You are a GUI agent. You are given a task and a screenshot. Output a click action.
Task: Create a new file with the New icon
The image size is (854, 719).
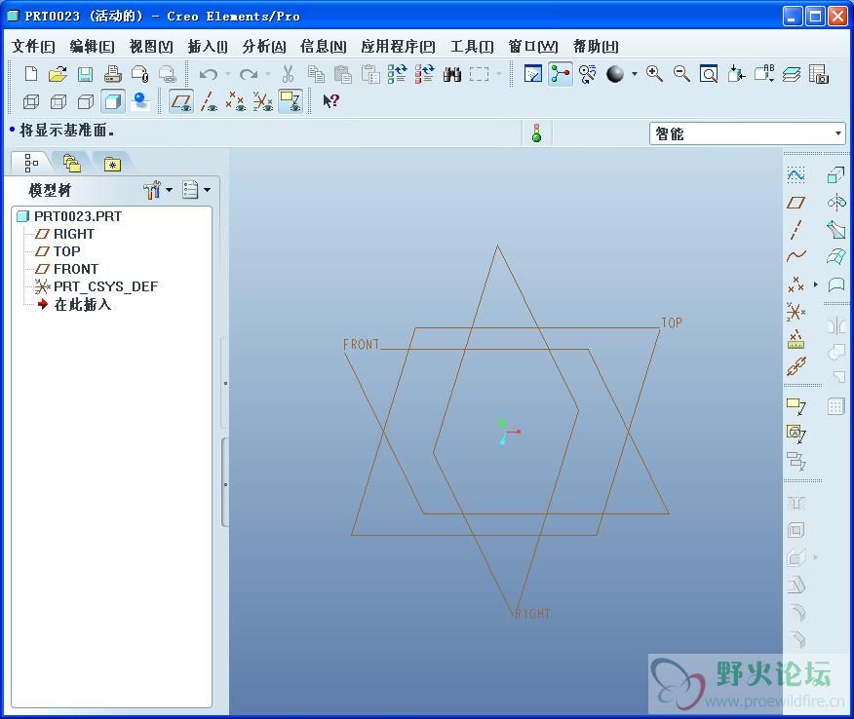tap(31, 74)
